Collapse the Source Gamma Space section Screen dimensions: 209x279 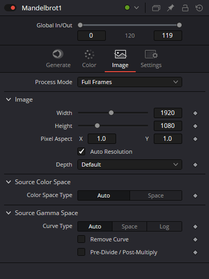click(x=9, y=213)
